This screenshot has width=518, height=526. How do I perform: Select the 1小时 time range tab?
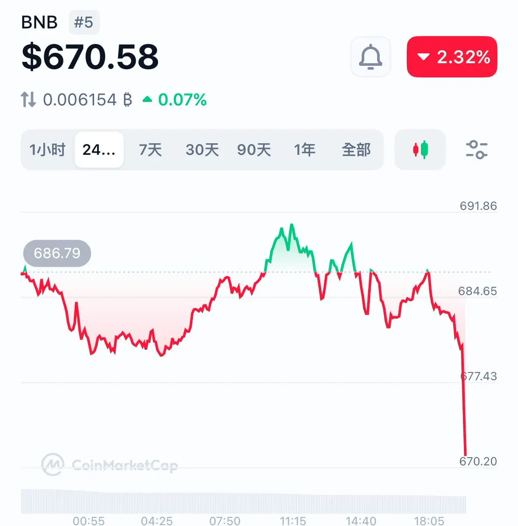tap(47, 149)
